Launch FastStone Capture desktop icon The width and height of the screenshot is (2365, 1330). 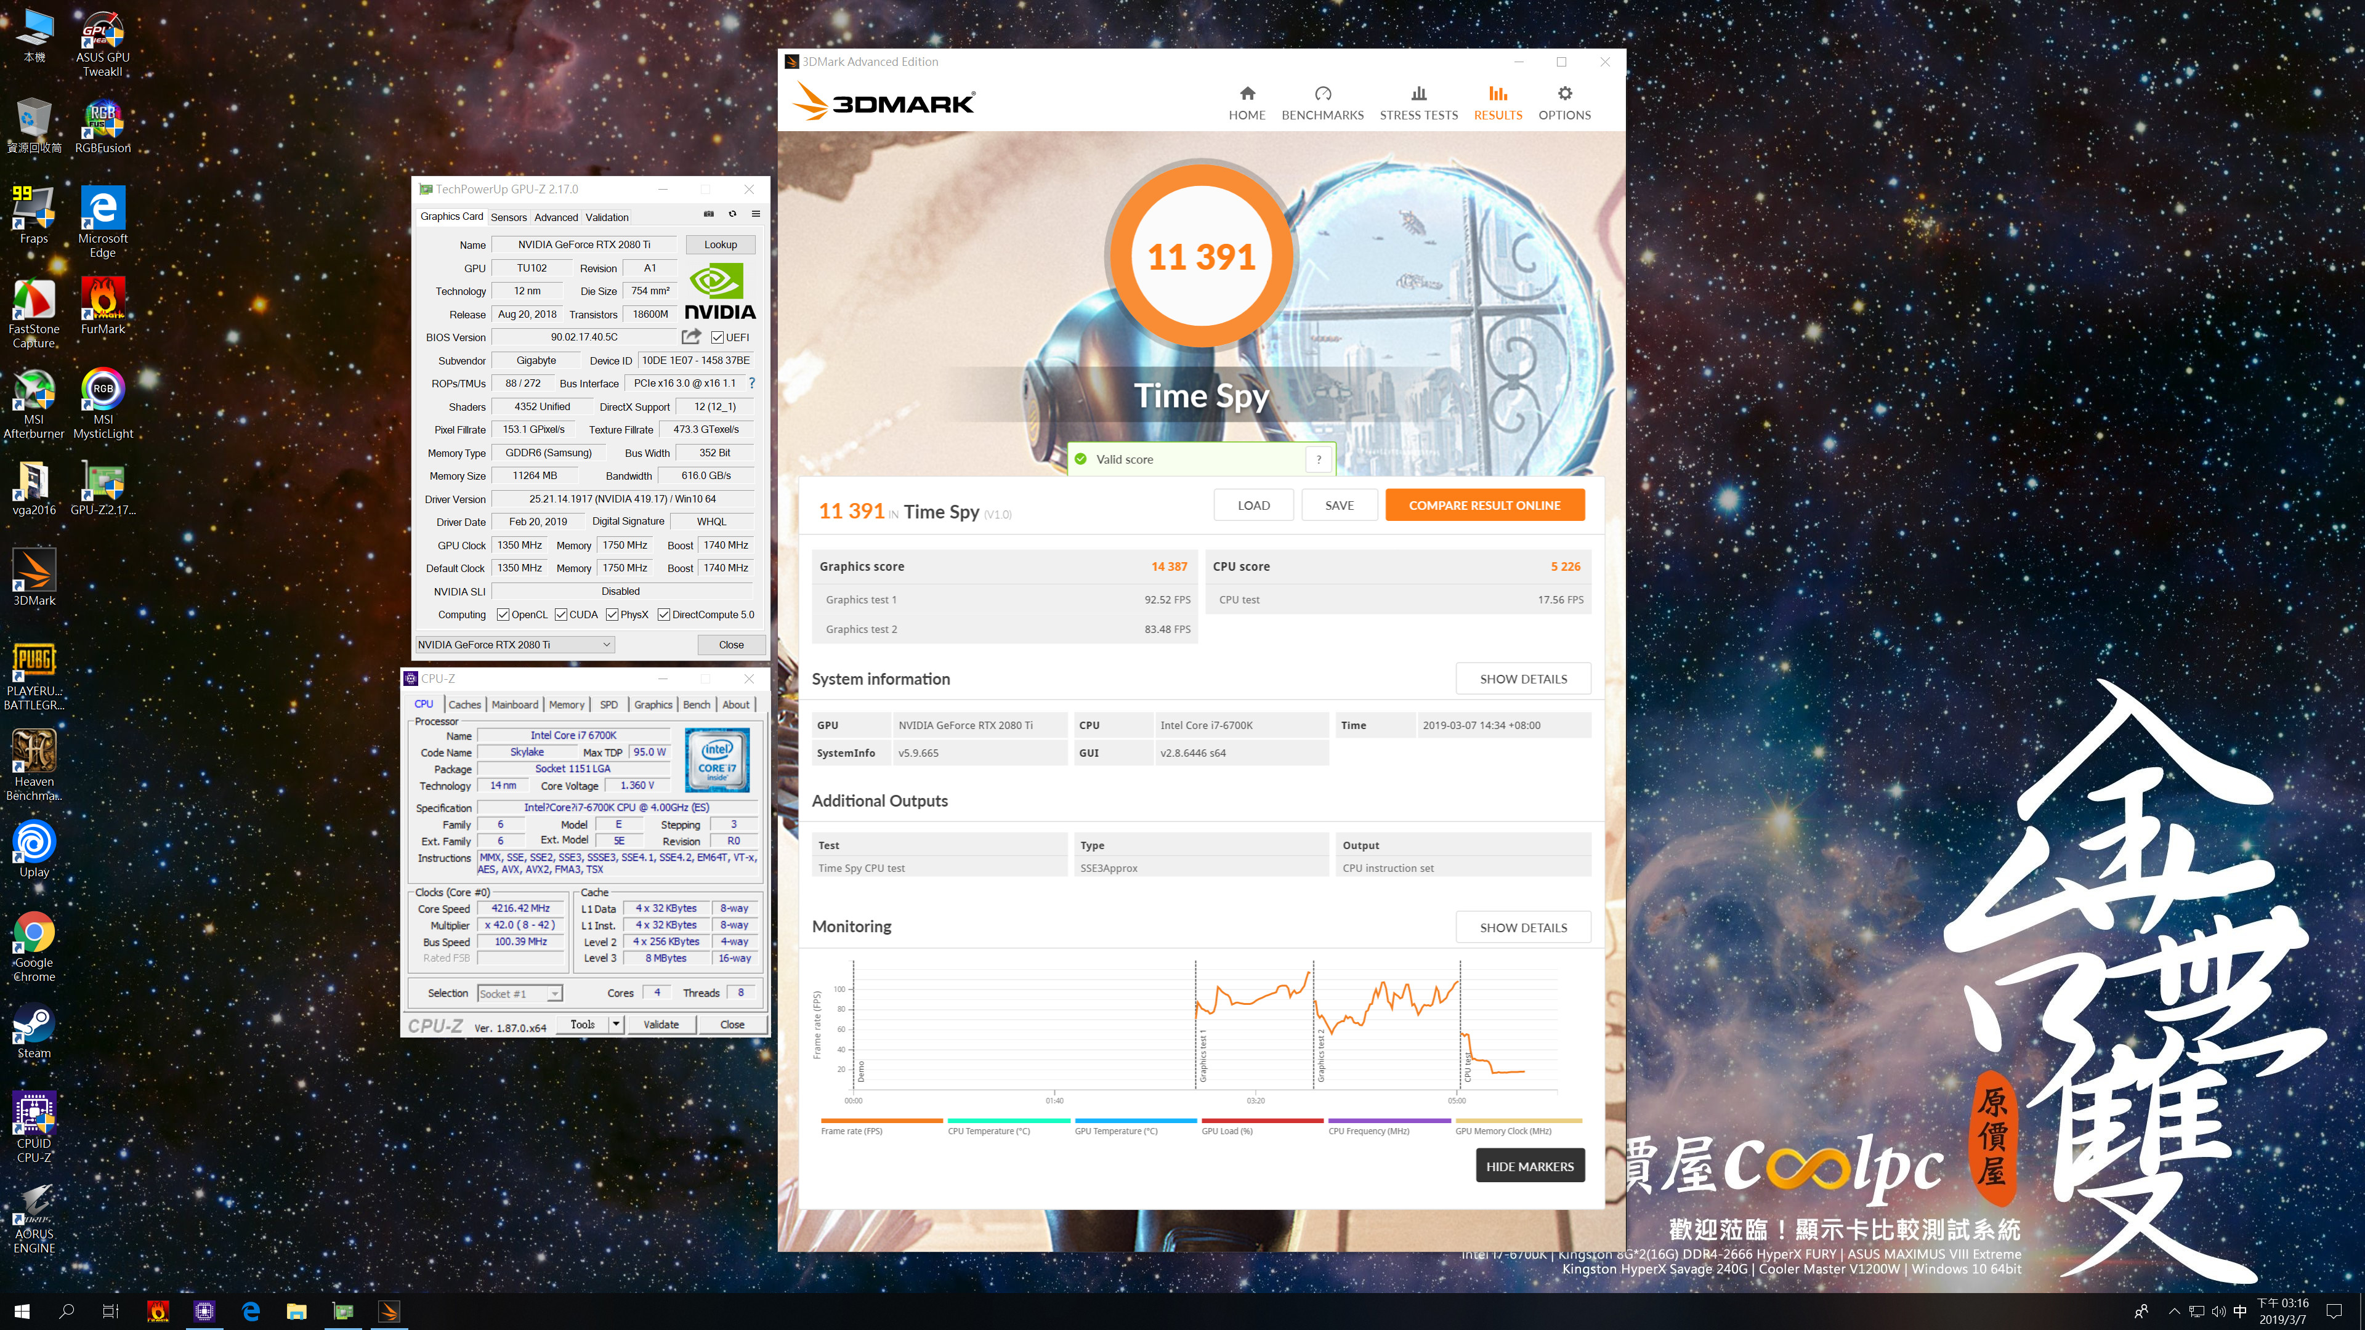(34, 313)
